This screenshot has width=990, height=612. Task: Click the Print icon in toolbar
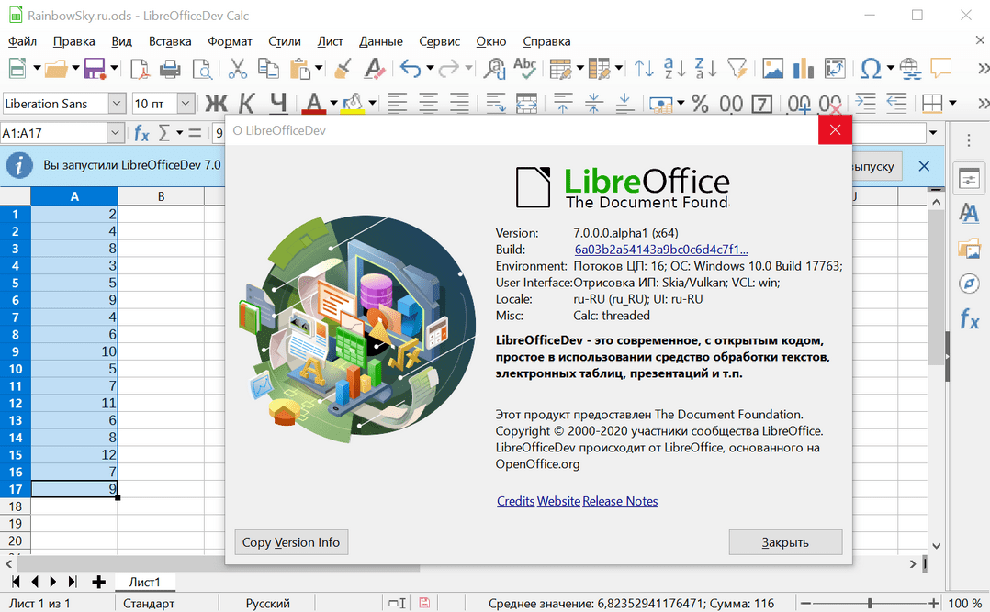coord(170,69)
